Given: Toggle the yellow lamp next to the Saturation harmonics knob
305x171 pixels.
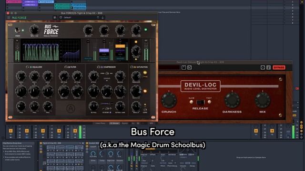Looking at the screenshot, I should (145, 73).
